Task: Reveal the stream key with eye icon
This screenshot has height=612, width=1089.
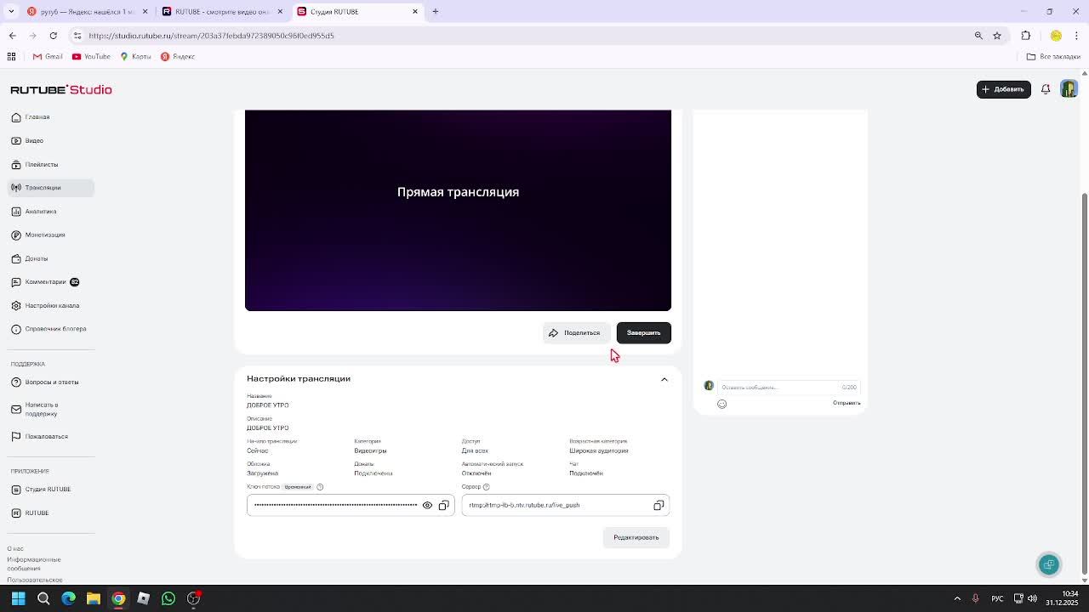Action: click(x=427, y=506)
